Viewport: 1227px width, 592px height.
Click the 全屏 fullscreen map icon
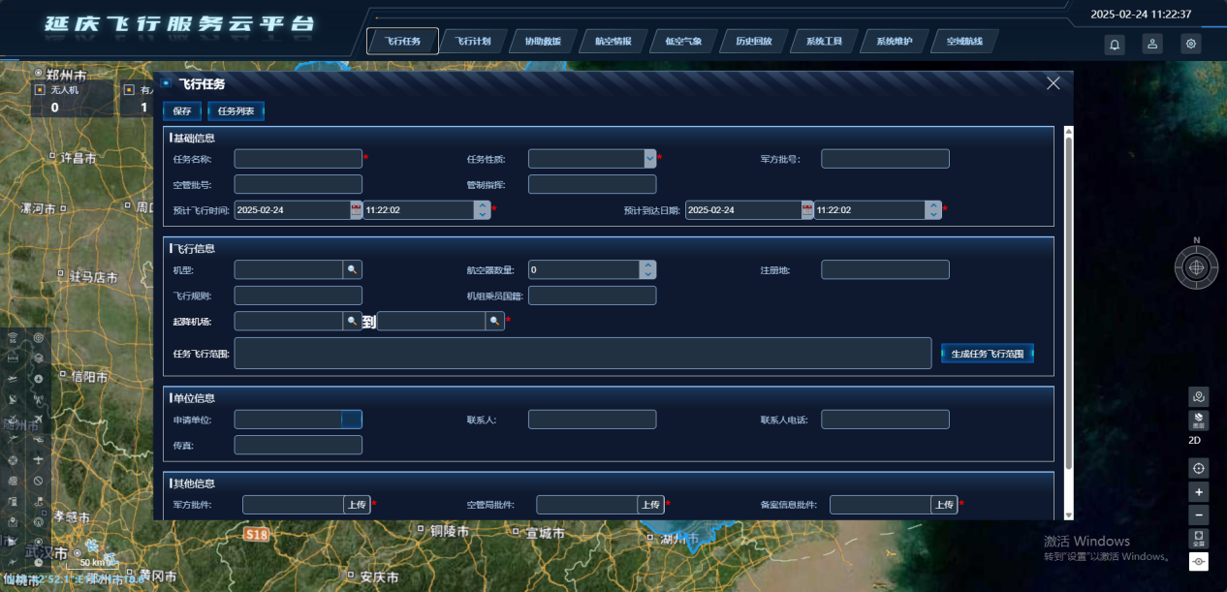point(1199,538)
